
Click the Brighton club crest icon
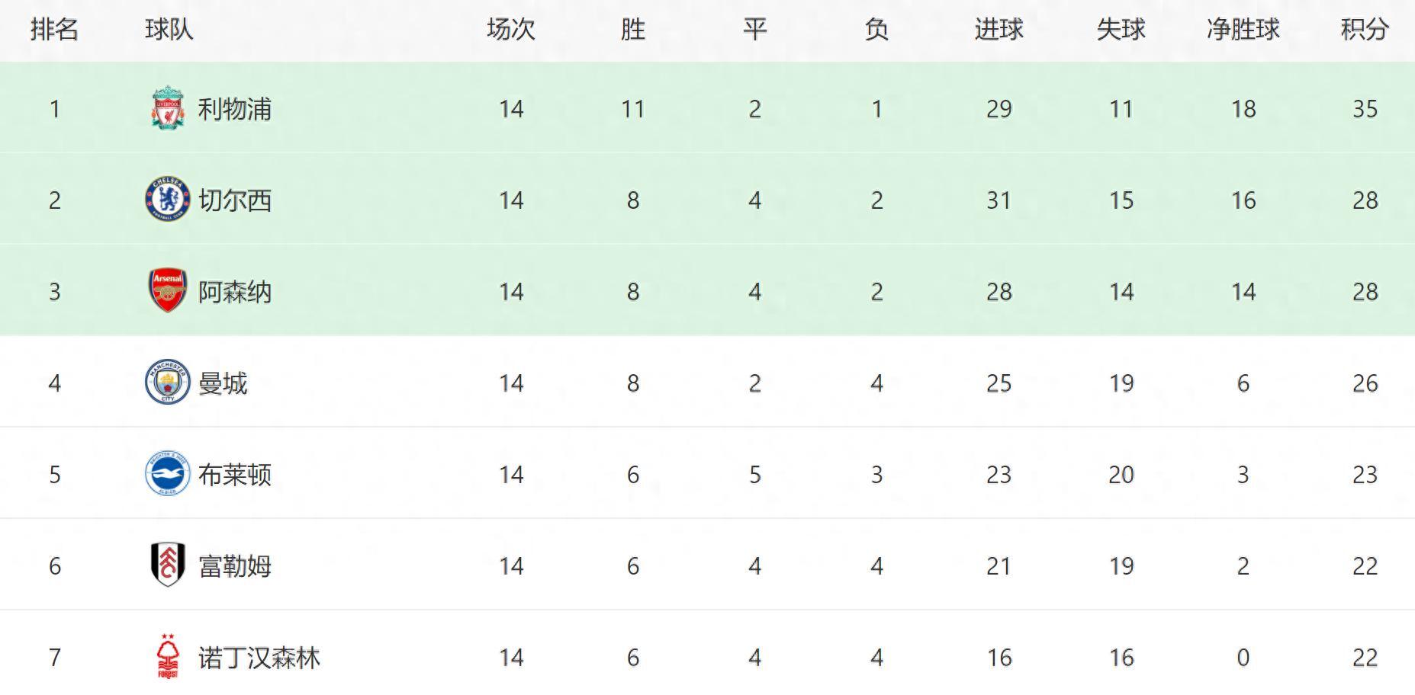click(167, 473)
